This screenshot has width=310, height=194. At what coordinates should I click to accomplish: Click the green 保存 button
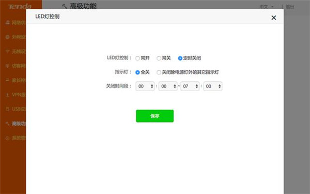[x=155, y=116]
